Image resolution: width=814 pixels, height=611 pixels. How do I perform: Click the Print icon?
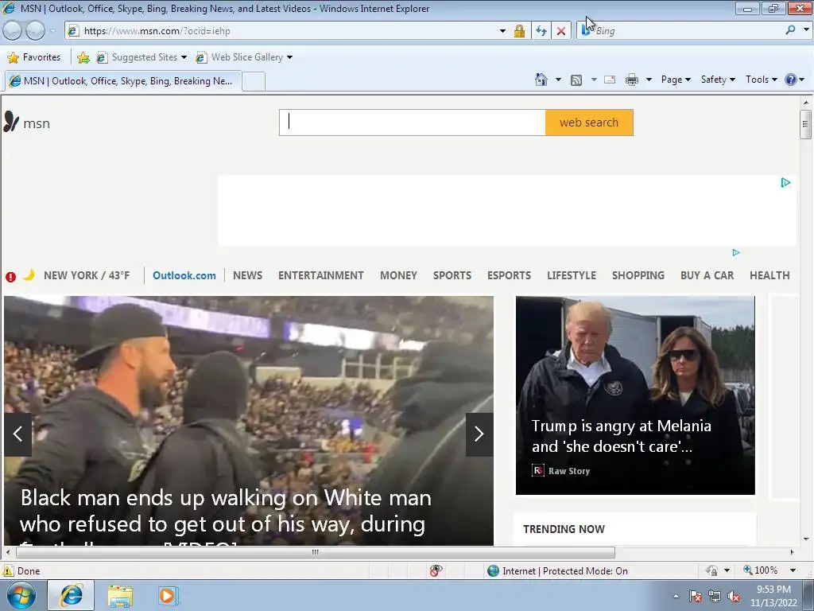(x=632, y=80)
